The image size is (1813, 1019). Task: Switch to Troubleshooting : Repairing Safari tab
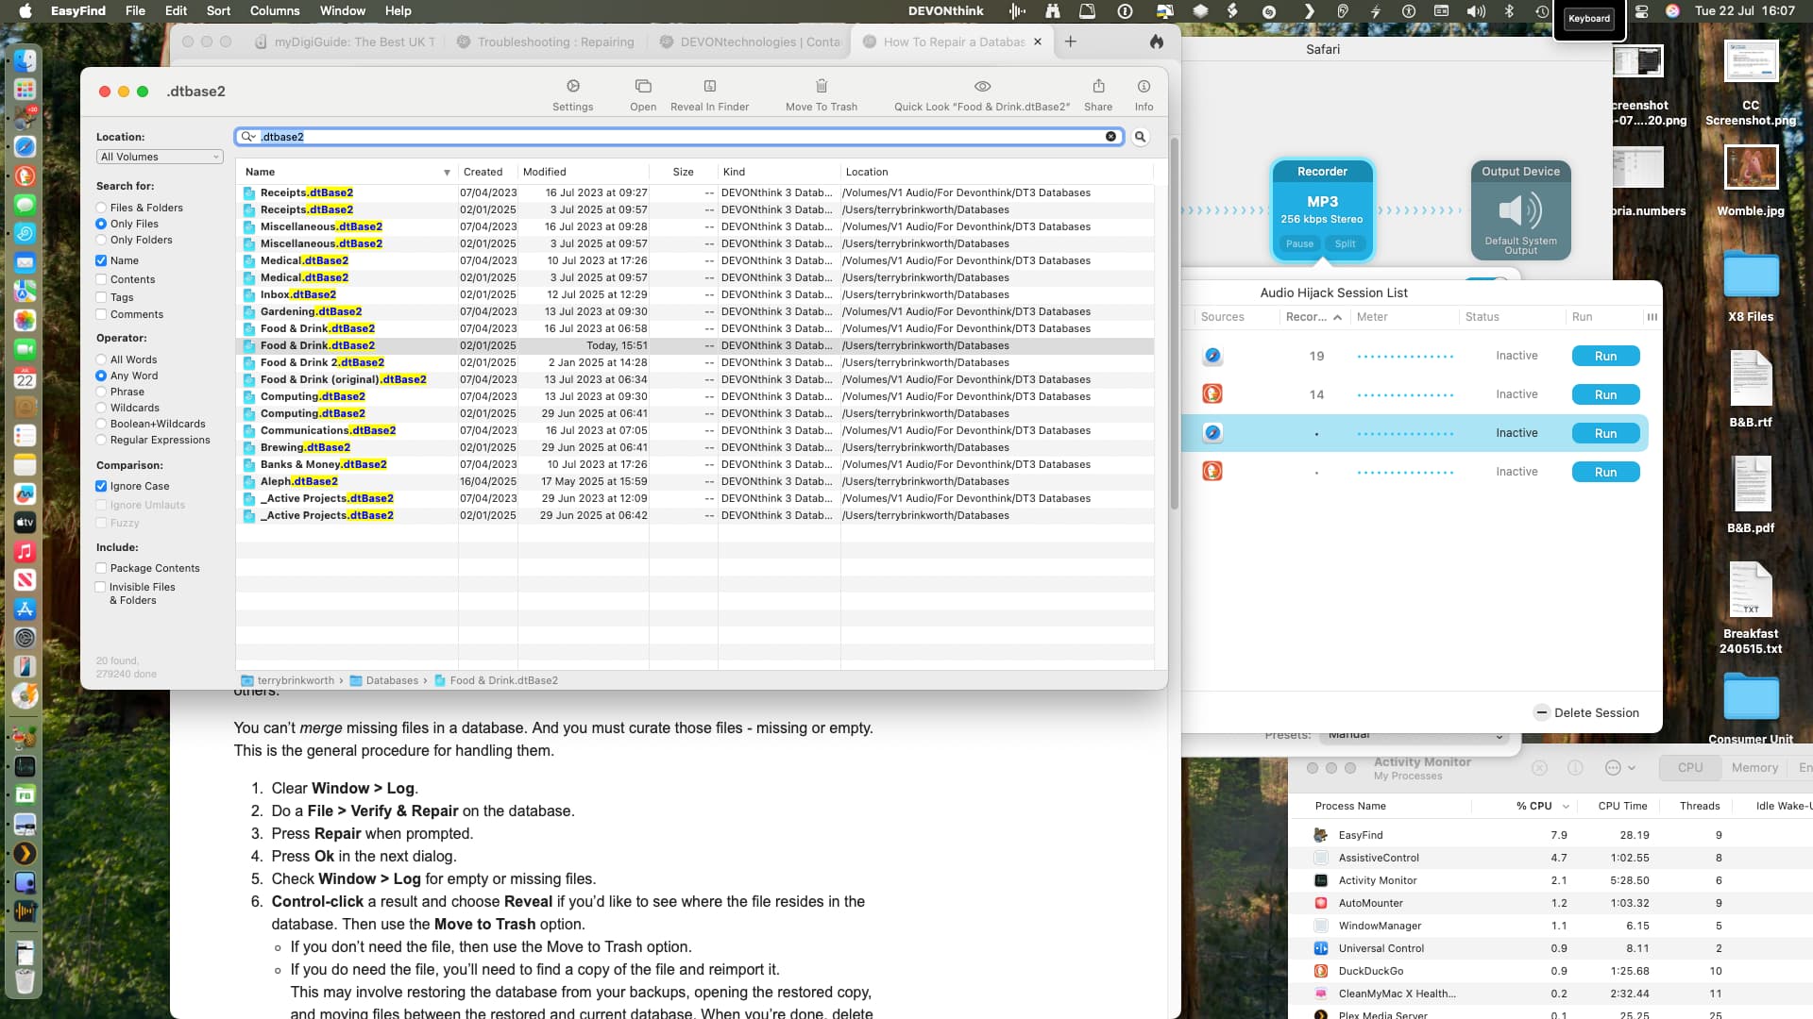coord(554,42)
